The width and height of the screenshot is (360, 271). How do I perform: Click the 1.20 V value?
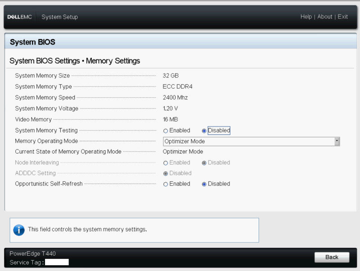coord(171,108)
